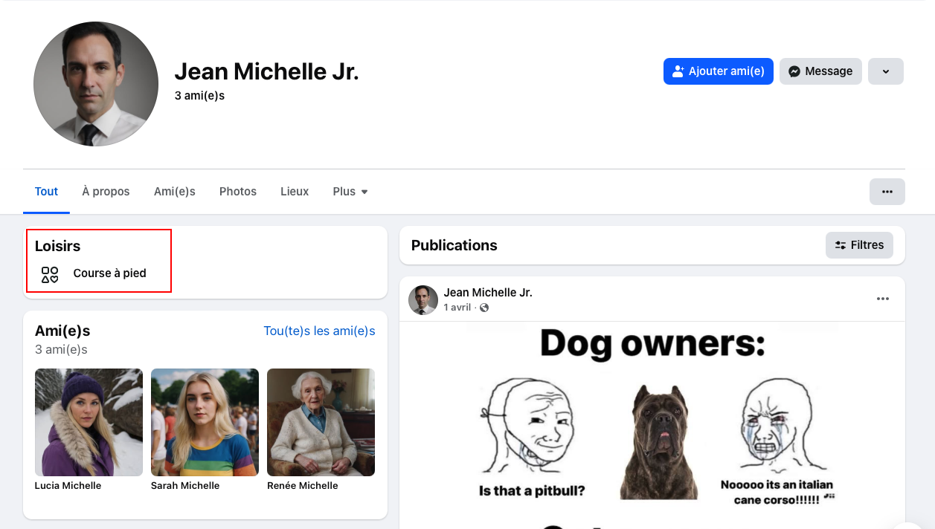Click the Publications heading
This screenshot has height=529, width=935.
coord(454,245)
